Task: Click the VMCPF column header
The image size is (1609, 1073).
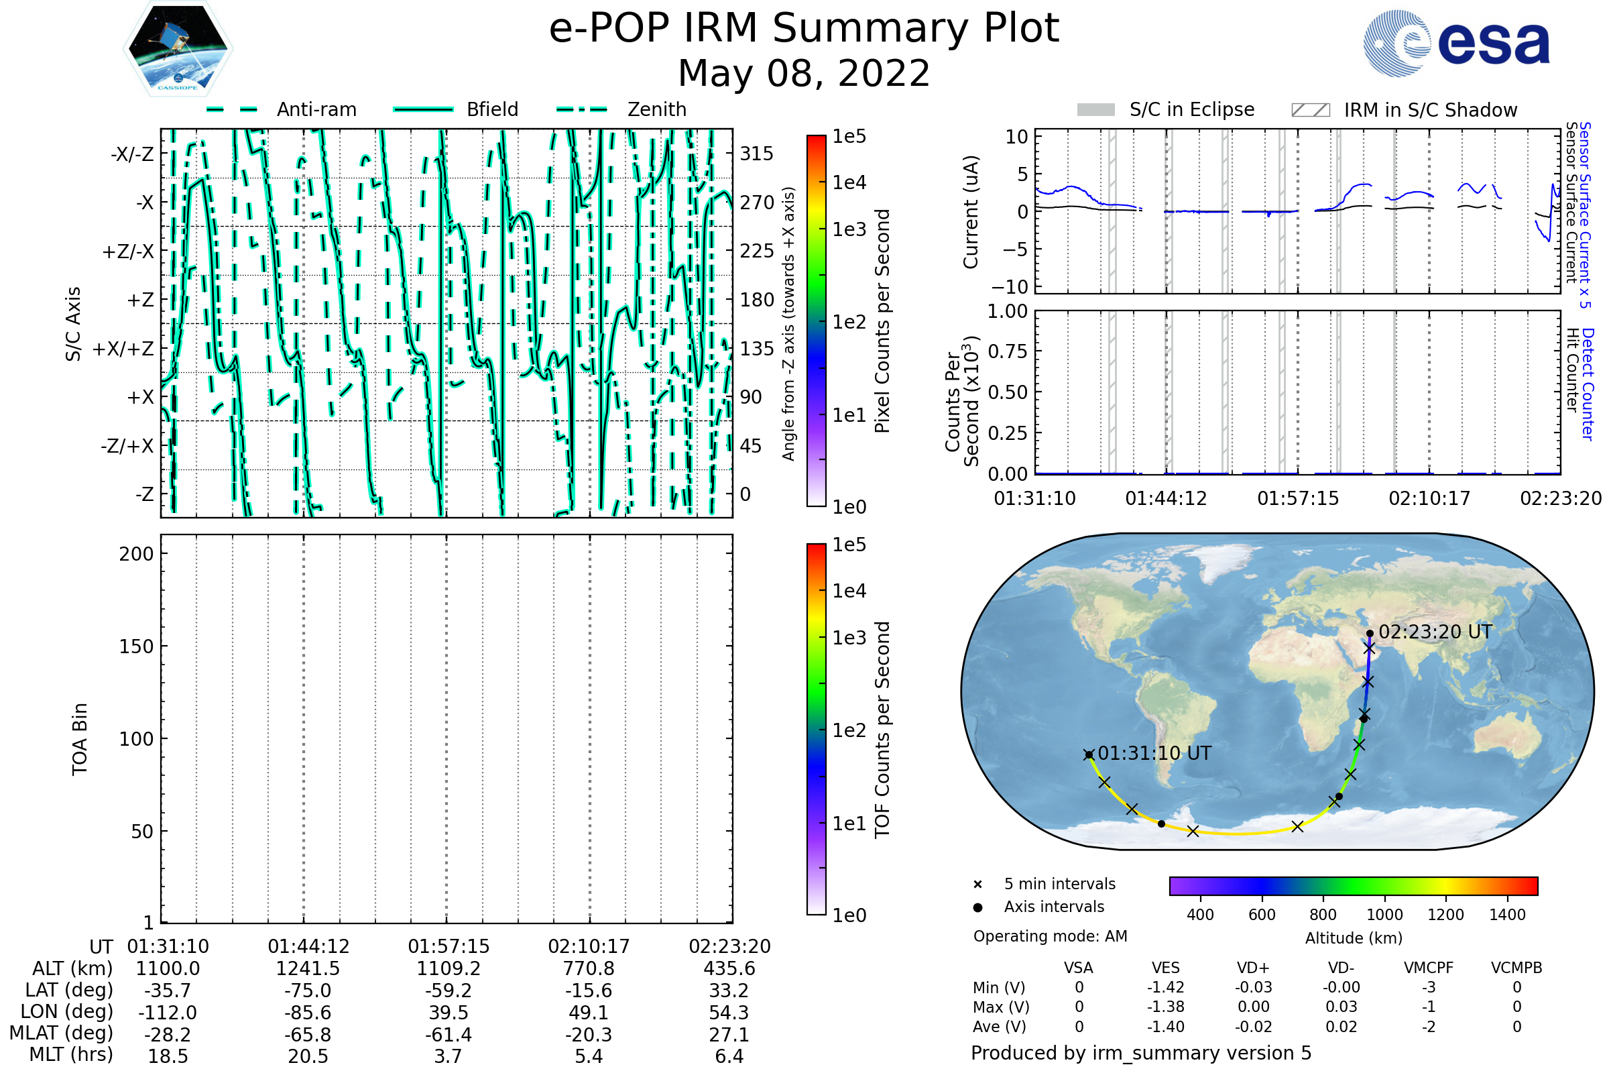Action: point(1429,968)
